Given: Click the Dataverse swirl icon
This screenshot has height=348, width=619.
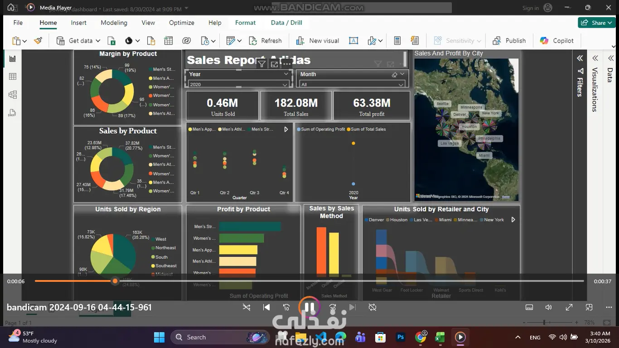Looking at the screenshot, I should 186,41.
